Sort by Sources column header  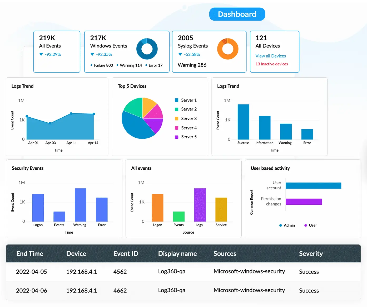[x=225, y=254]
